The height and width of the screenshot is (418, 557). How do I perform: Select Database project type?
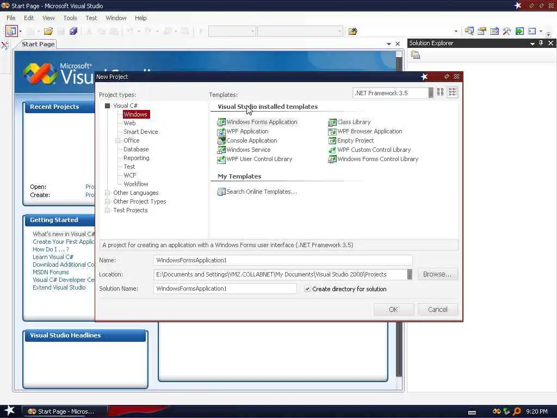136,149
